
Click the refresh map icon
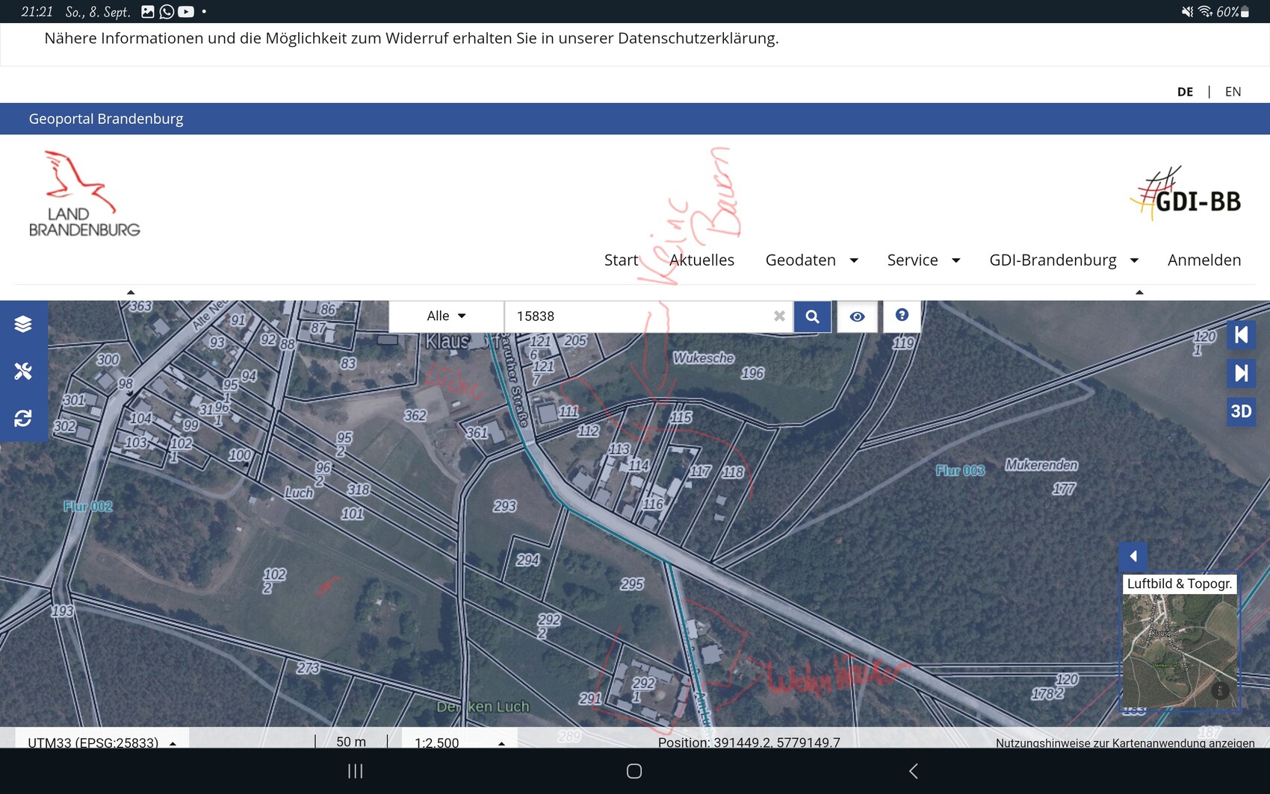click(23, 419)
